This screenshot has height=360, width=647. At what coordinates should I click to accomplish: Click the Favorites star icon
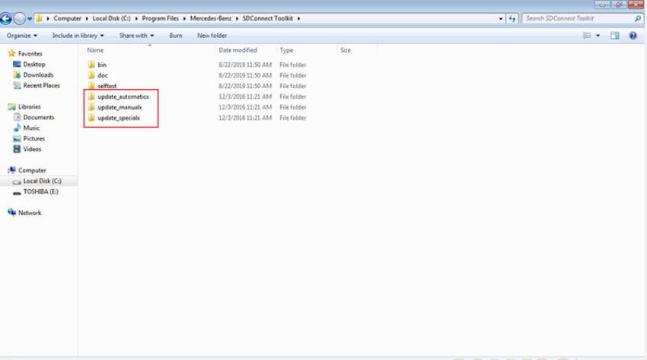click(11, 54)
